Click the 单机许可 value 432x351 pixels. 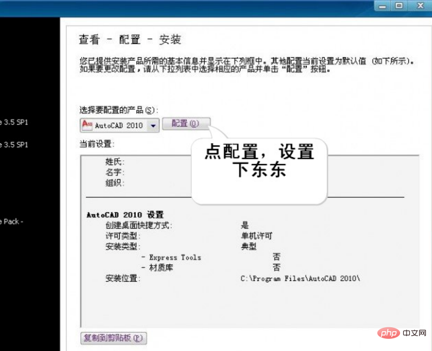tap(257, 236)
